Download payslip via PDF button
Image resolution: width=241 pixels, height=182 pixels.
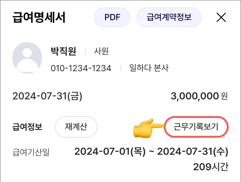pos(112,17)
